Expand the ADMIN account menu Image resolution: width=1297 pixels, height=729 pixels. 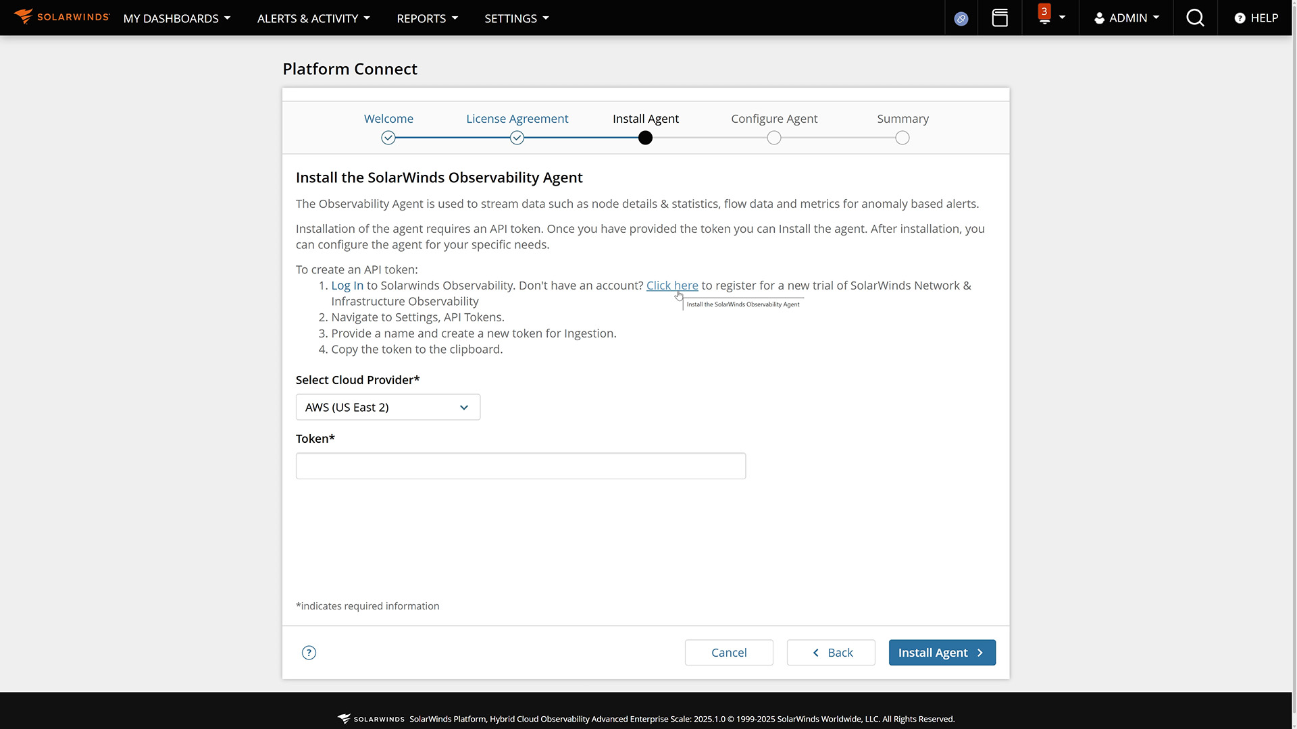tap(1126, 18)
